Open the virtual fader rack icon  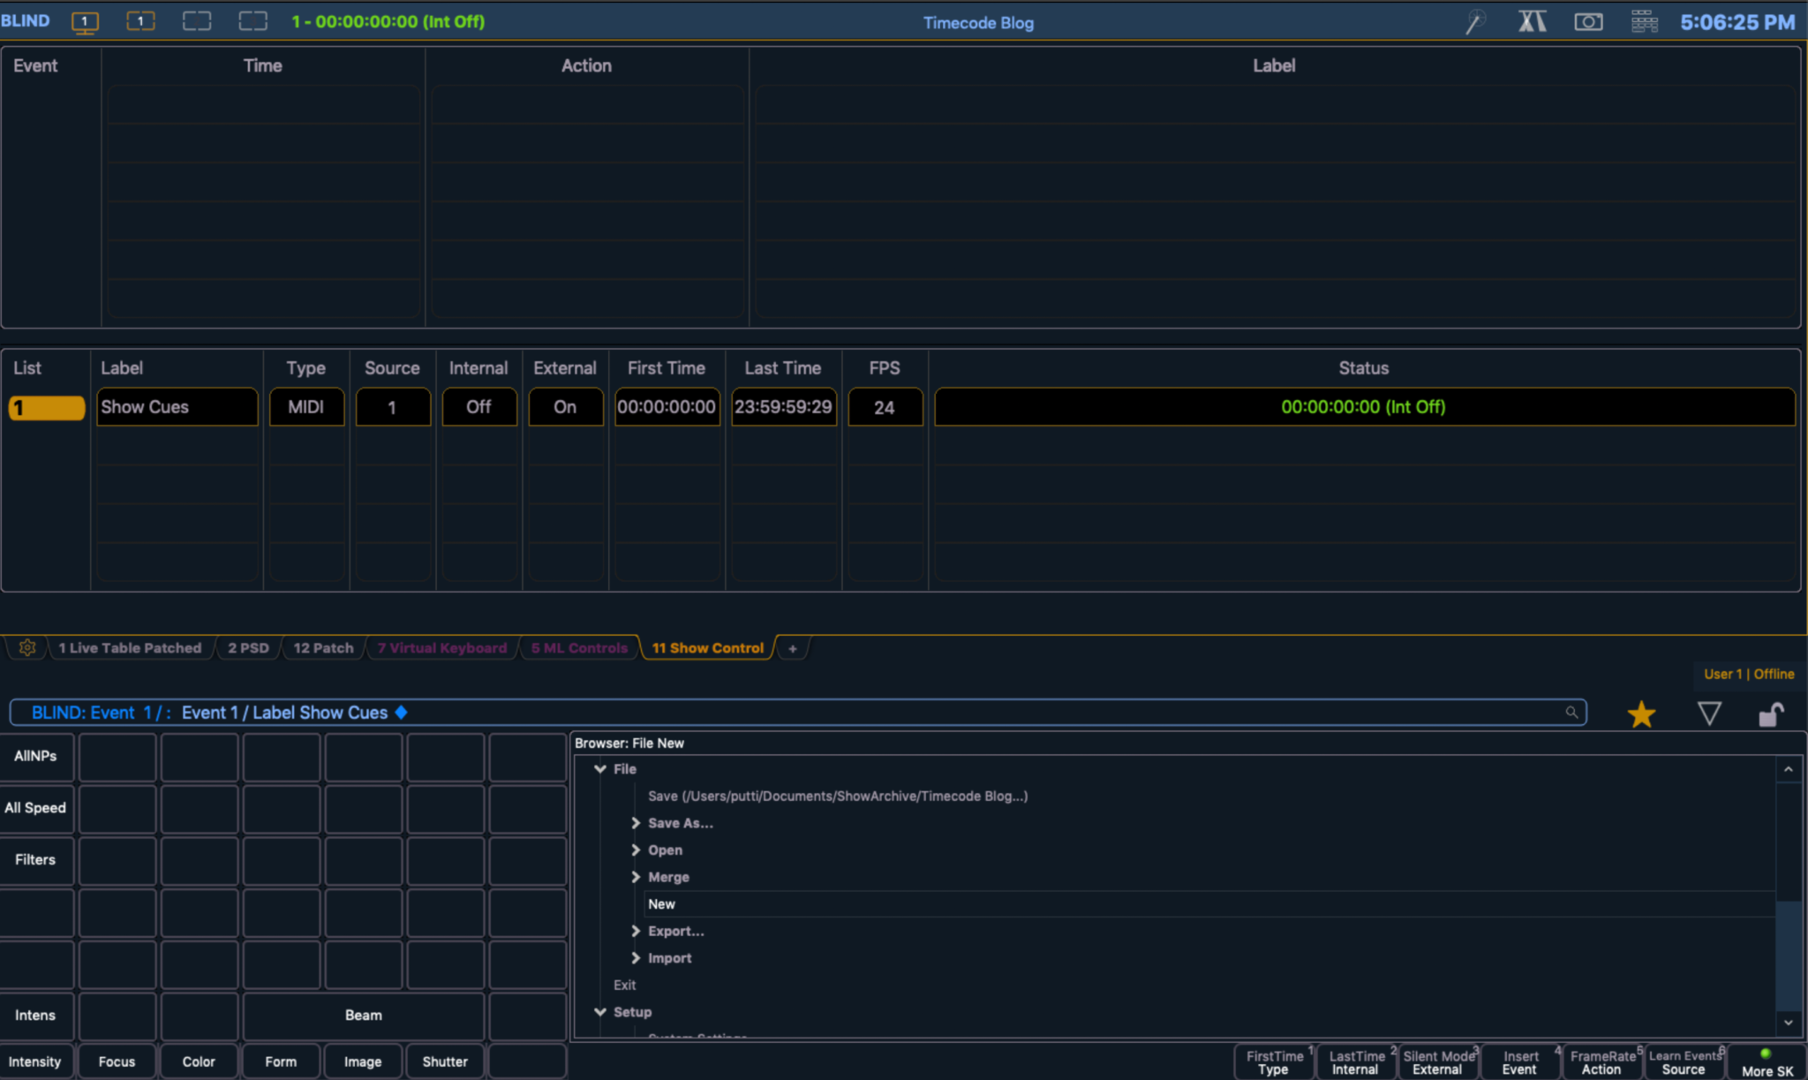(x=1646, y=20)
